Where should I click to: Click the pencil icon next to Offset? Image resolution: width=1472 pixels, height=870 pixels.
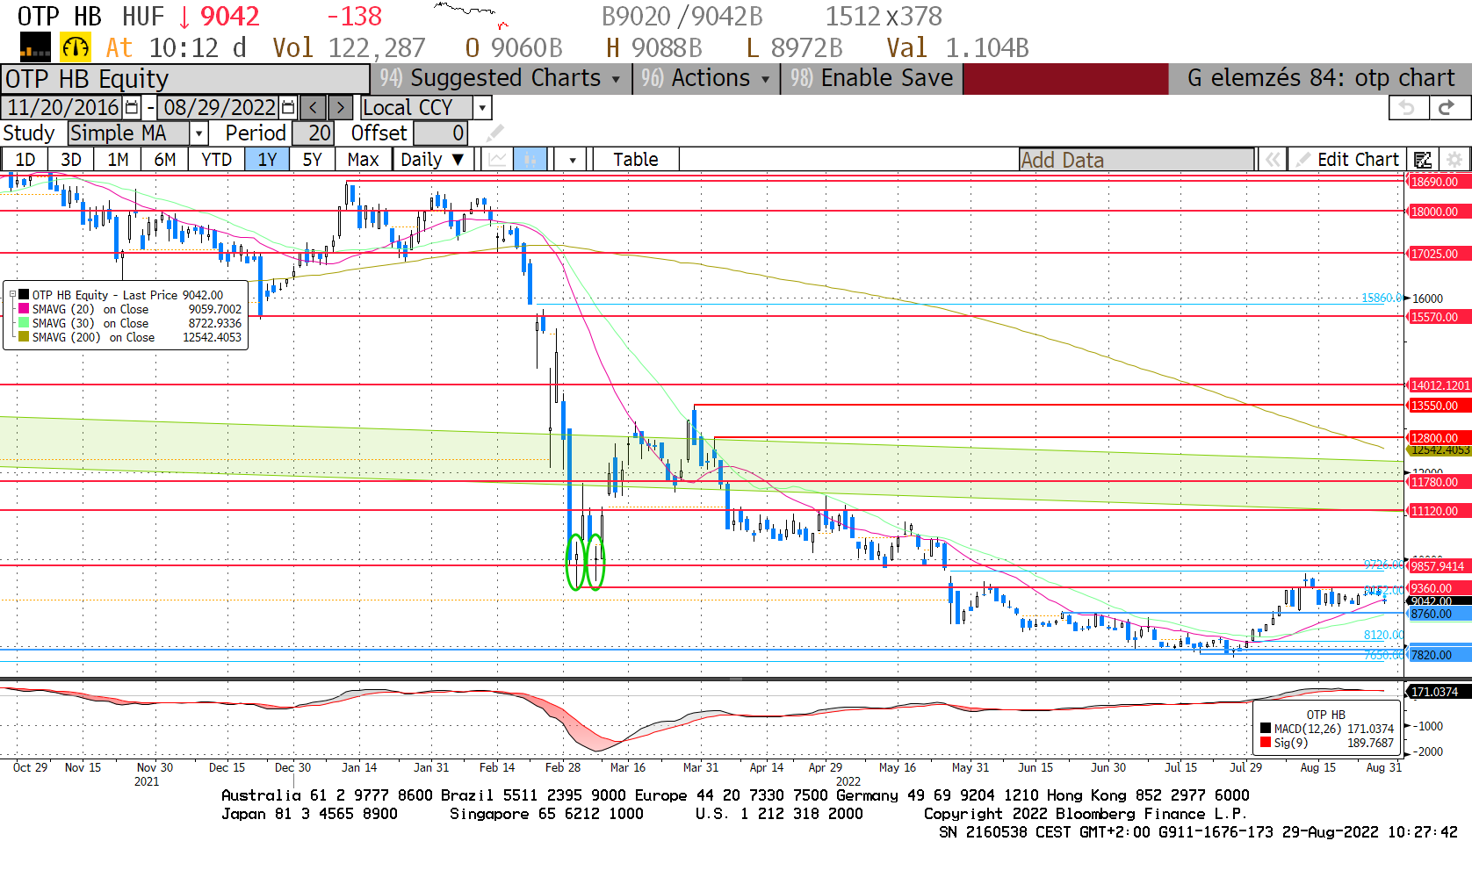[x=495, y=133]
